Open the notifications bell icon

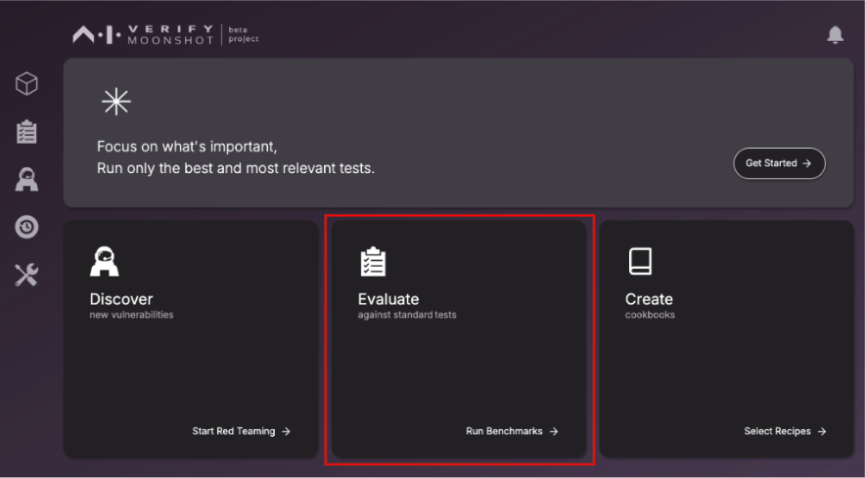pyautogui.click(x=836, y=35)
